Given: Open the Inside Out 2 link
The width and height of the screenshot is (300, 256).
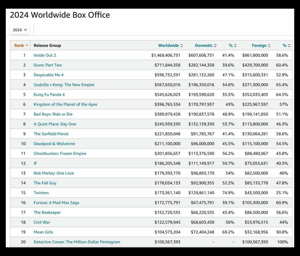Looking at the screenshot, I should click(x=45, y=55).
